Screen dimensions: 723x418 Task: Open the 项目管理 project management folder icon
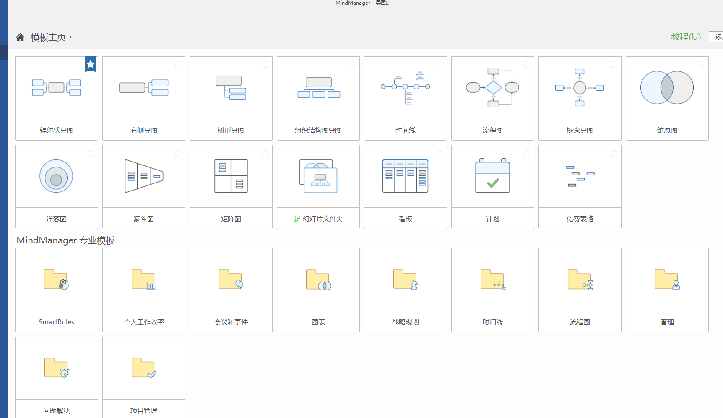coord(144,368)
